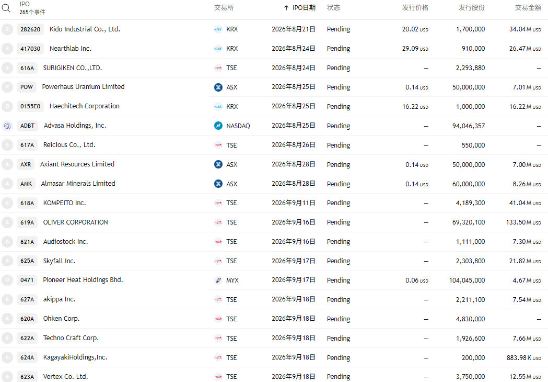Click the Advasa Holdings logo icon

coord(7,126)
